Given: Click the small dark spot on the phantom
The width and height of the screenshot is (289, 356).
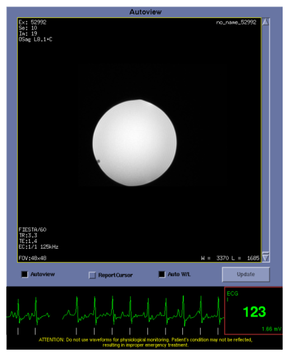Looking at the screenshot, I should click(98, 161).
